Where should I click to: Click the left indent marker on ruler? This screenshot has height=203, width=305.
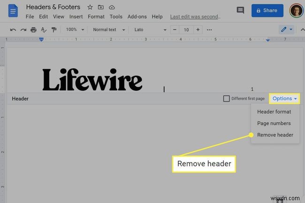click(41, 40)
